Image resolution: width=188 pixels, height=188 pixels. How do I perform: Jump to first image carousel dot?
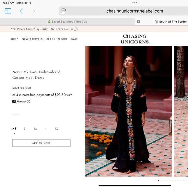pos(156,181)
